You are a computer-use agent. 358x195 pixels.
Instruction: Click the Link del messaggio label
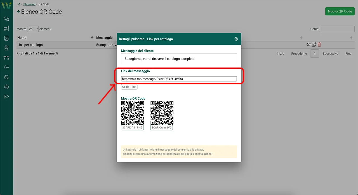pyautogui.click(x=135, y=71)
